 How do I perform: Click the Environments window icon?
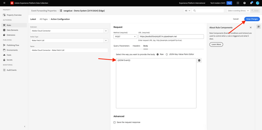(x=4, y=50)
